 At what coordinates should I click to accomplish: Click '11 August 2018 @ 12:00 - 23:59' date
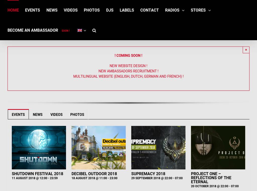click(35, 178)
